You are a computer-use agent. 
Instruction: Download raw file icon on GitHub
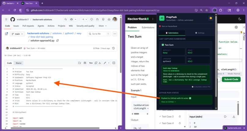coord(100,63)
